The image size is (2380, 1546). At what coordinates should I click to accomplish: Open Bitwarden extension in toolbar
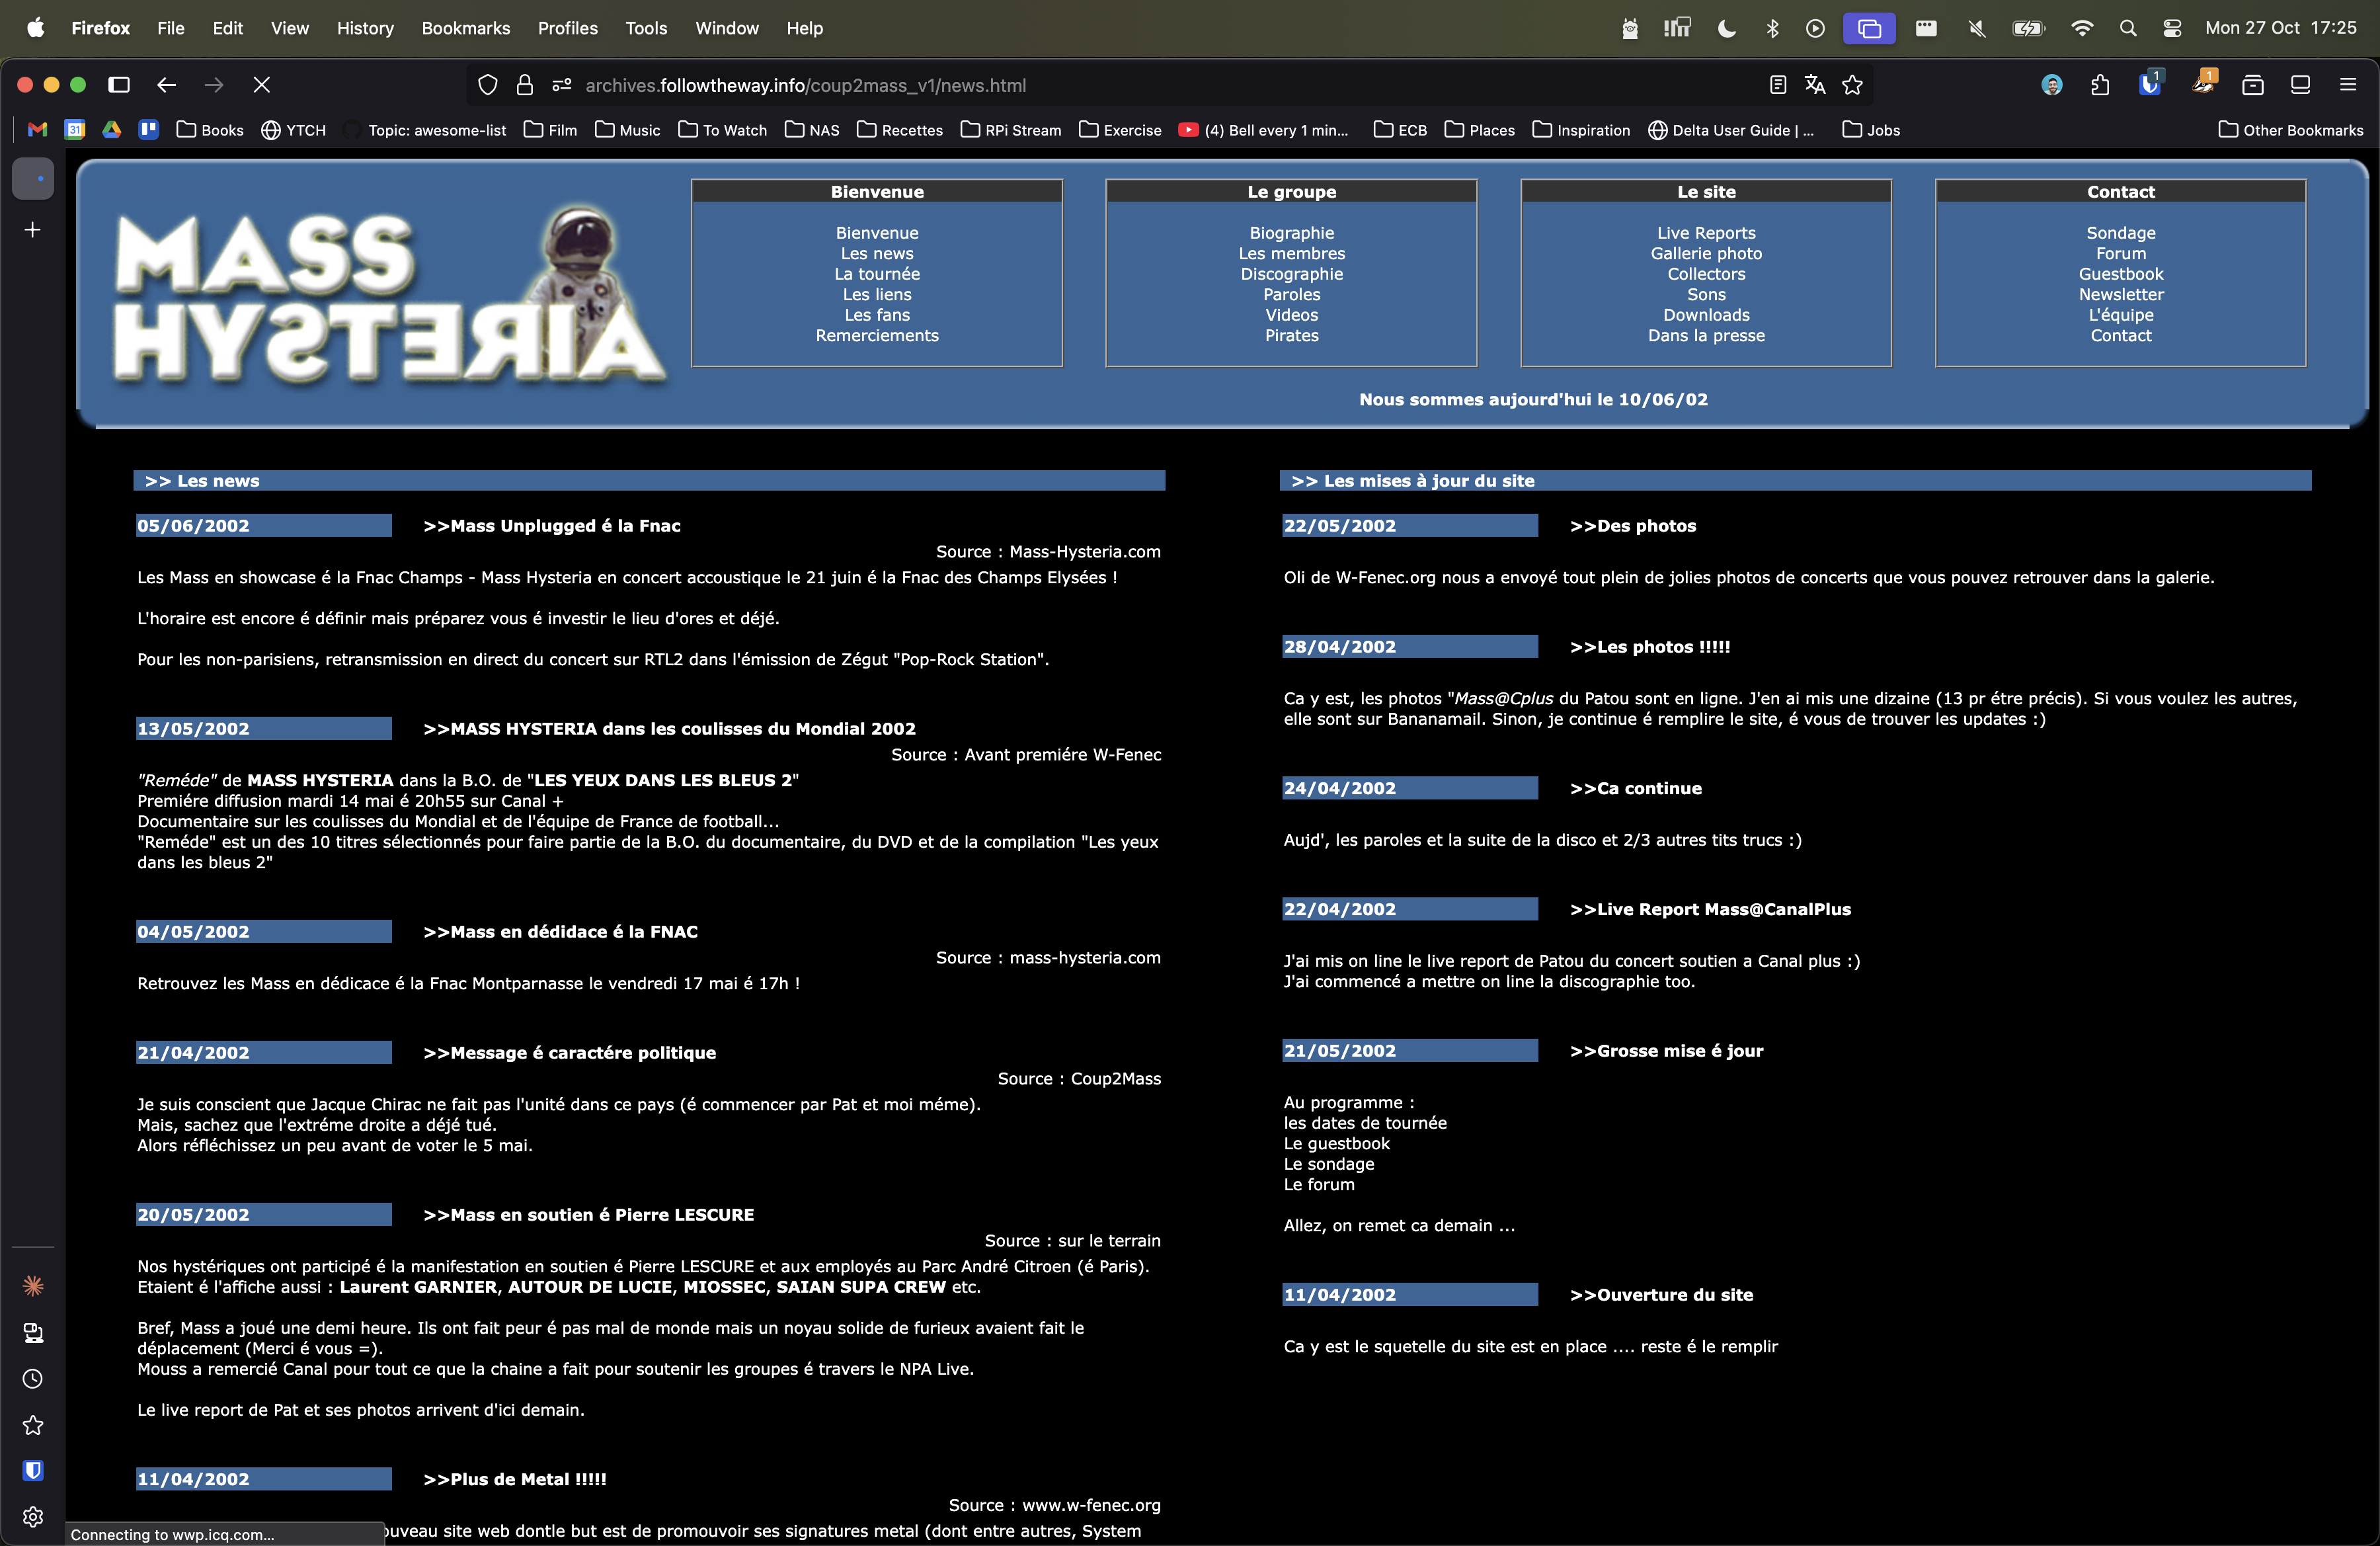click(x=2149, y=85)
